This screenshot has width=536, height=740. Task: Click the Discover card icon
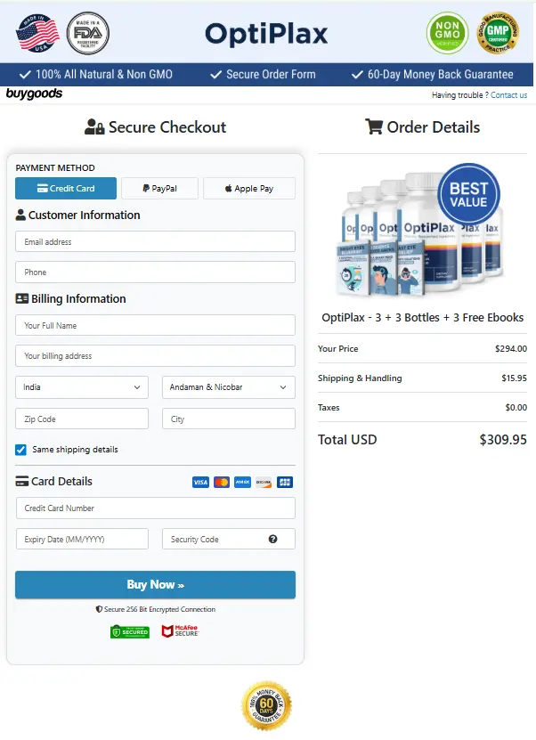click(x=264, y=482)
